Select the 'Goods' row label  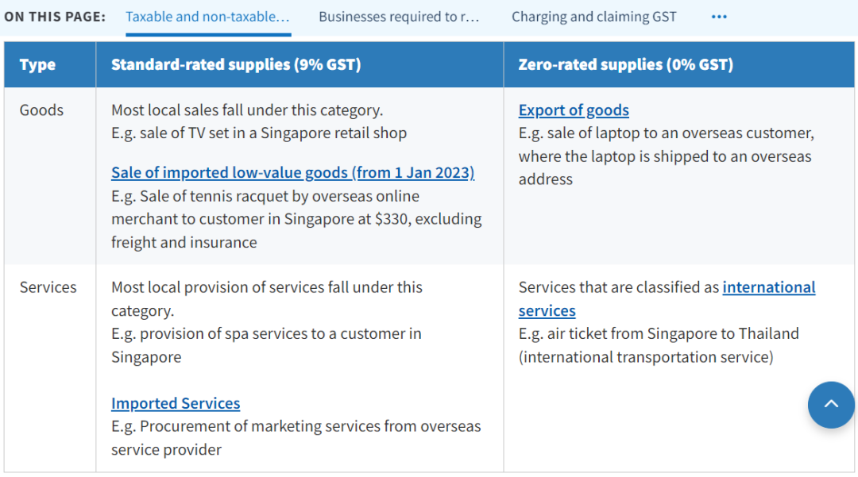tap(41, 110)
